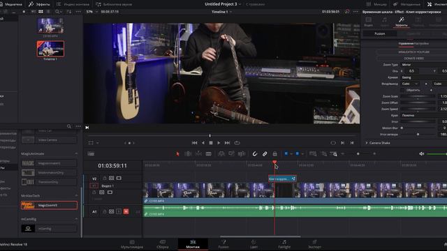Screen dimensions: 447x251
Task: Click custom zoom magnifier icon
Action: click(x=334, y=154)
